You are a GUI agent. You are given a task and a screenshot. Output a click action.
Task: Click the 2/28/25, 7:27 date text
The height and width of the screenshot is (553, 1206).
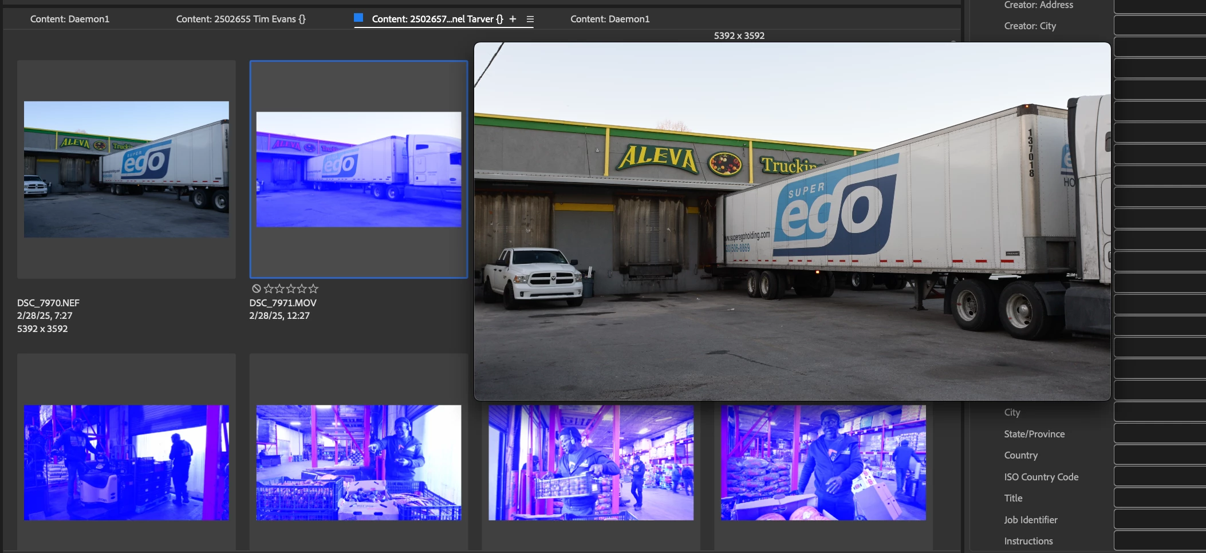click(x=45, y=315)
